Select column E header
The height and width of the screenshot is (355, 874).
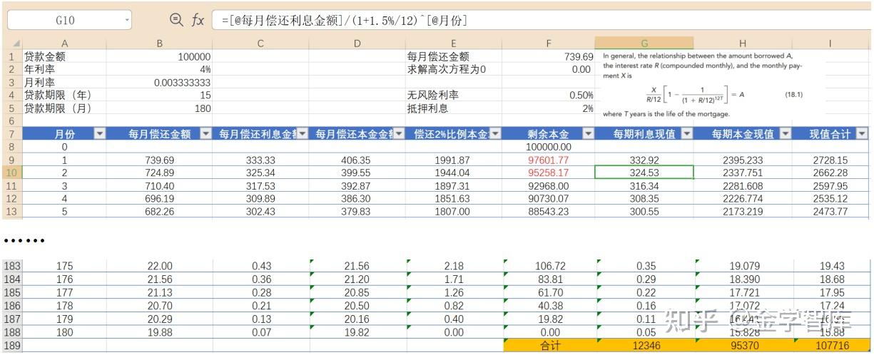click(453, 43)
